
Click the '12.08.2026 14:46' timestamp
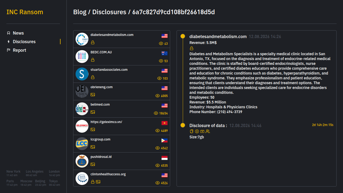pos(245,125)
